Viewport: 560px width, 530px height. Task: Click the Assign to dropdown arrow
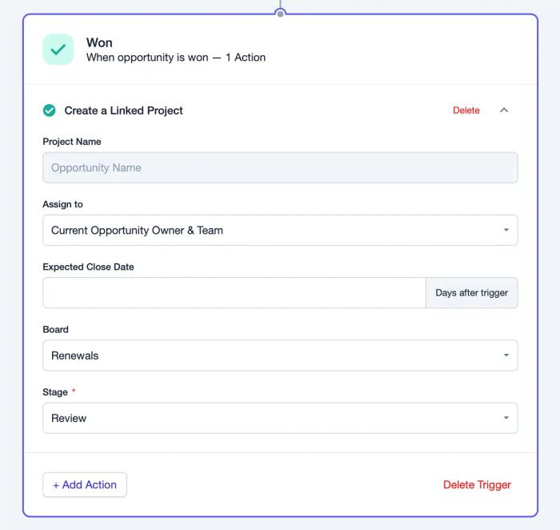tap(506, 230)
